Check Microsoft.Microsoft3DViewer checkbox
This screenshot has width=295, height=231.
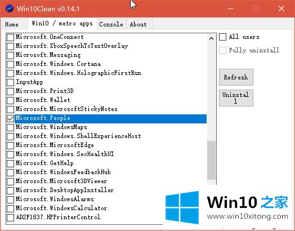(10, 181)
